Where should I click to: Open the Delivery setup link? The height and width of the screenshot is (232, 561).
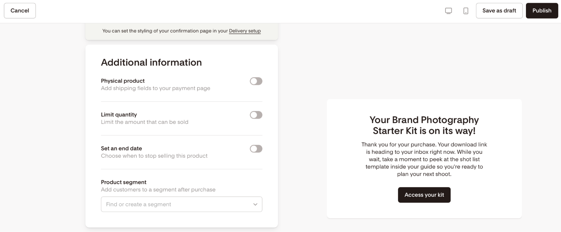(245, 31)
